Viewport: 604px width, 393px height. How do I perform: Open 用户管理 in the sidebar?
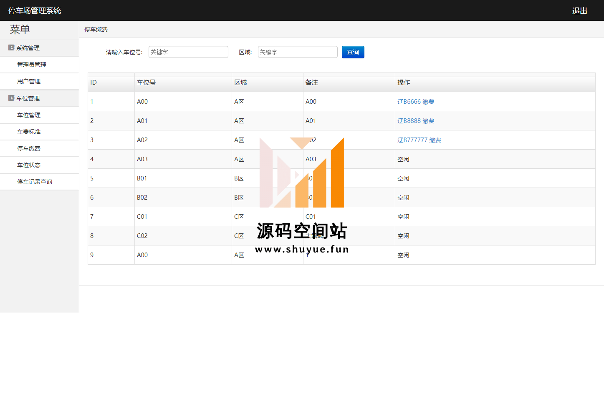[29, 81]
